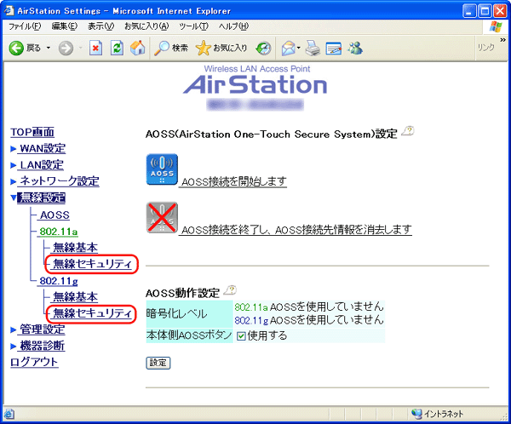Open the ファイル(F) menu
Viewport: 511px width, 424px height.
coord(25,26)
